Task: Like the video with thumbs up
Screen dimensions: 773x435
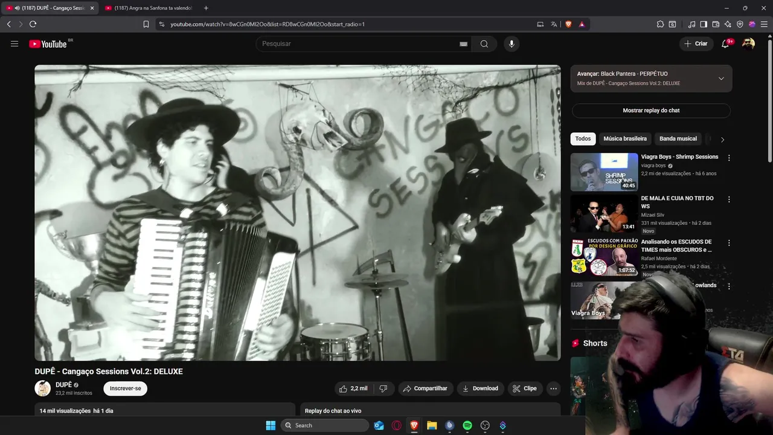Action: pyautogui.click(x=353, y=388)
